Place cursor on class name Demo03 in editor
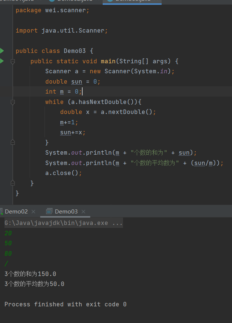 (75, 51)
